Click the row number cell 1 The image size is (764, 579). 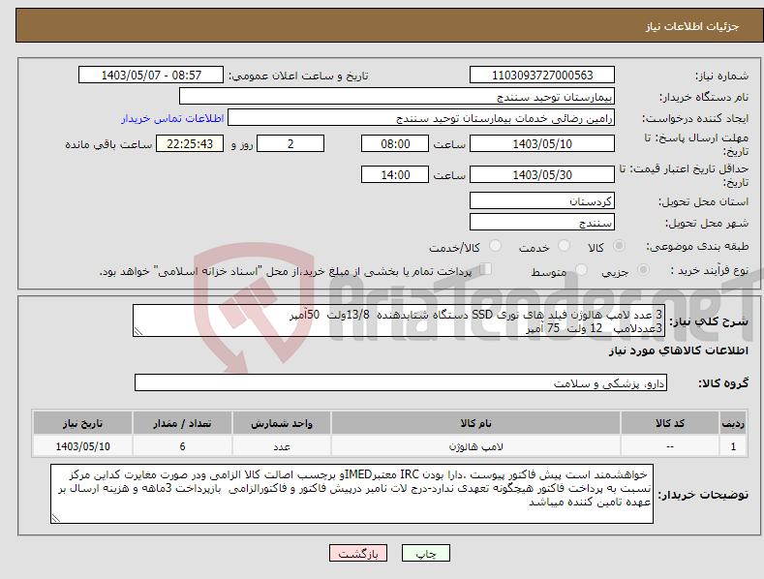pyautogui.click(x=733, y=446)
